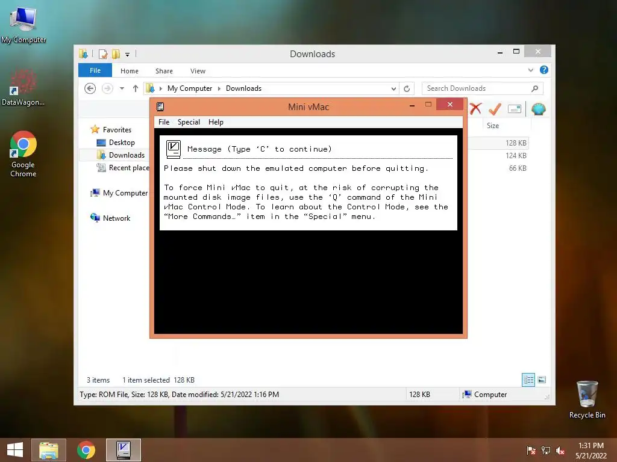Screen dimensions: 617x462
Task: Click the Downloads window title folder icon
Action: point(83,54)
